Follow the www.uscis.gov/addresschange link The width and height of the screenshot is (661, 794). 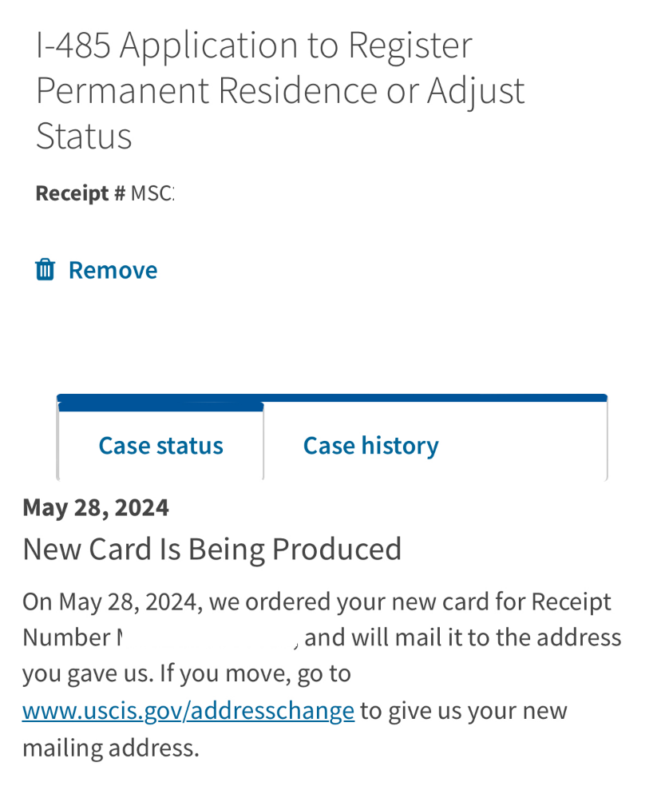tap(188, 710)
